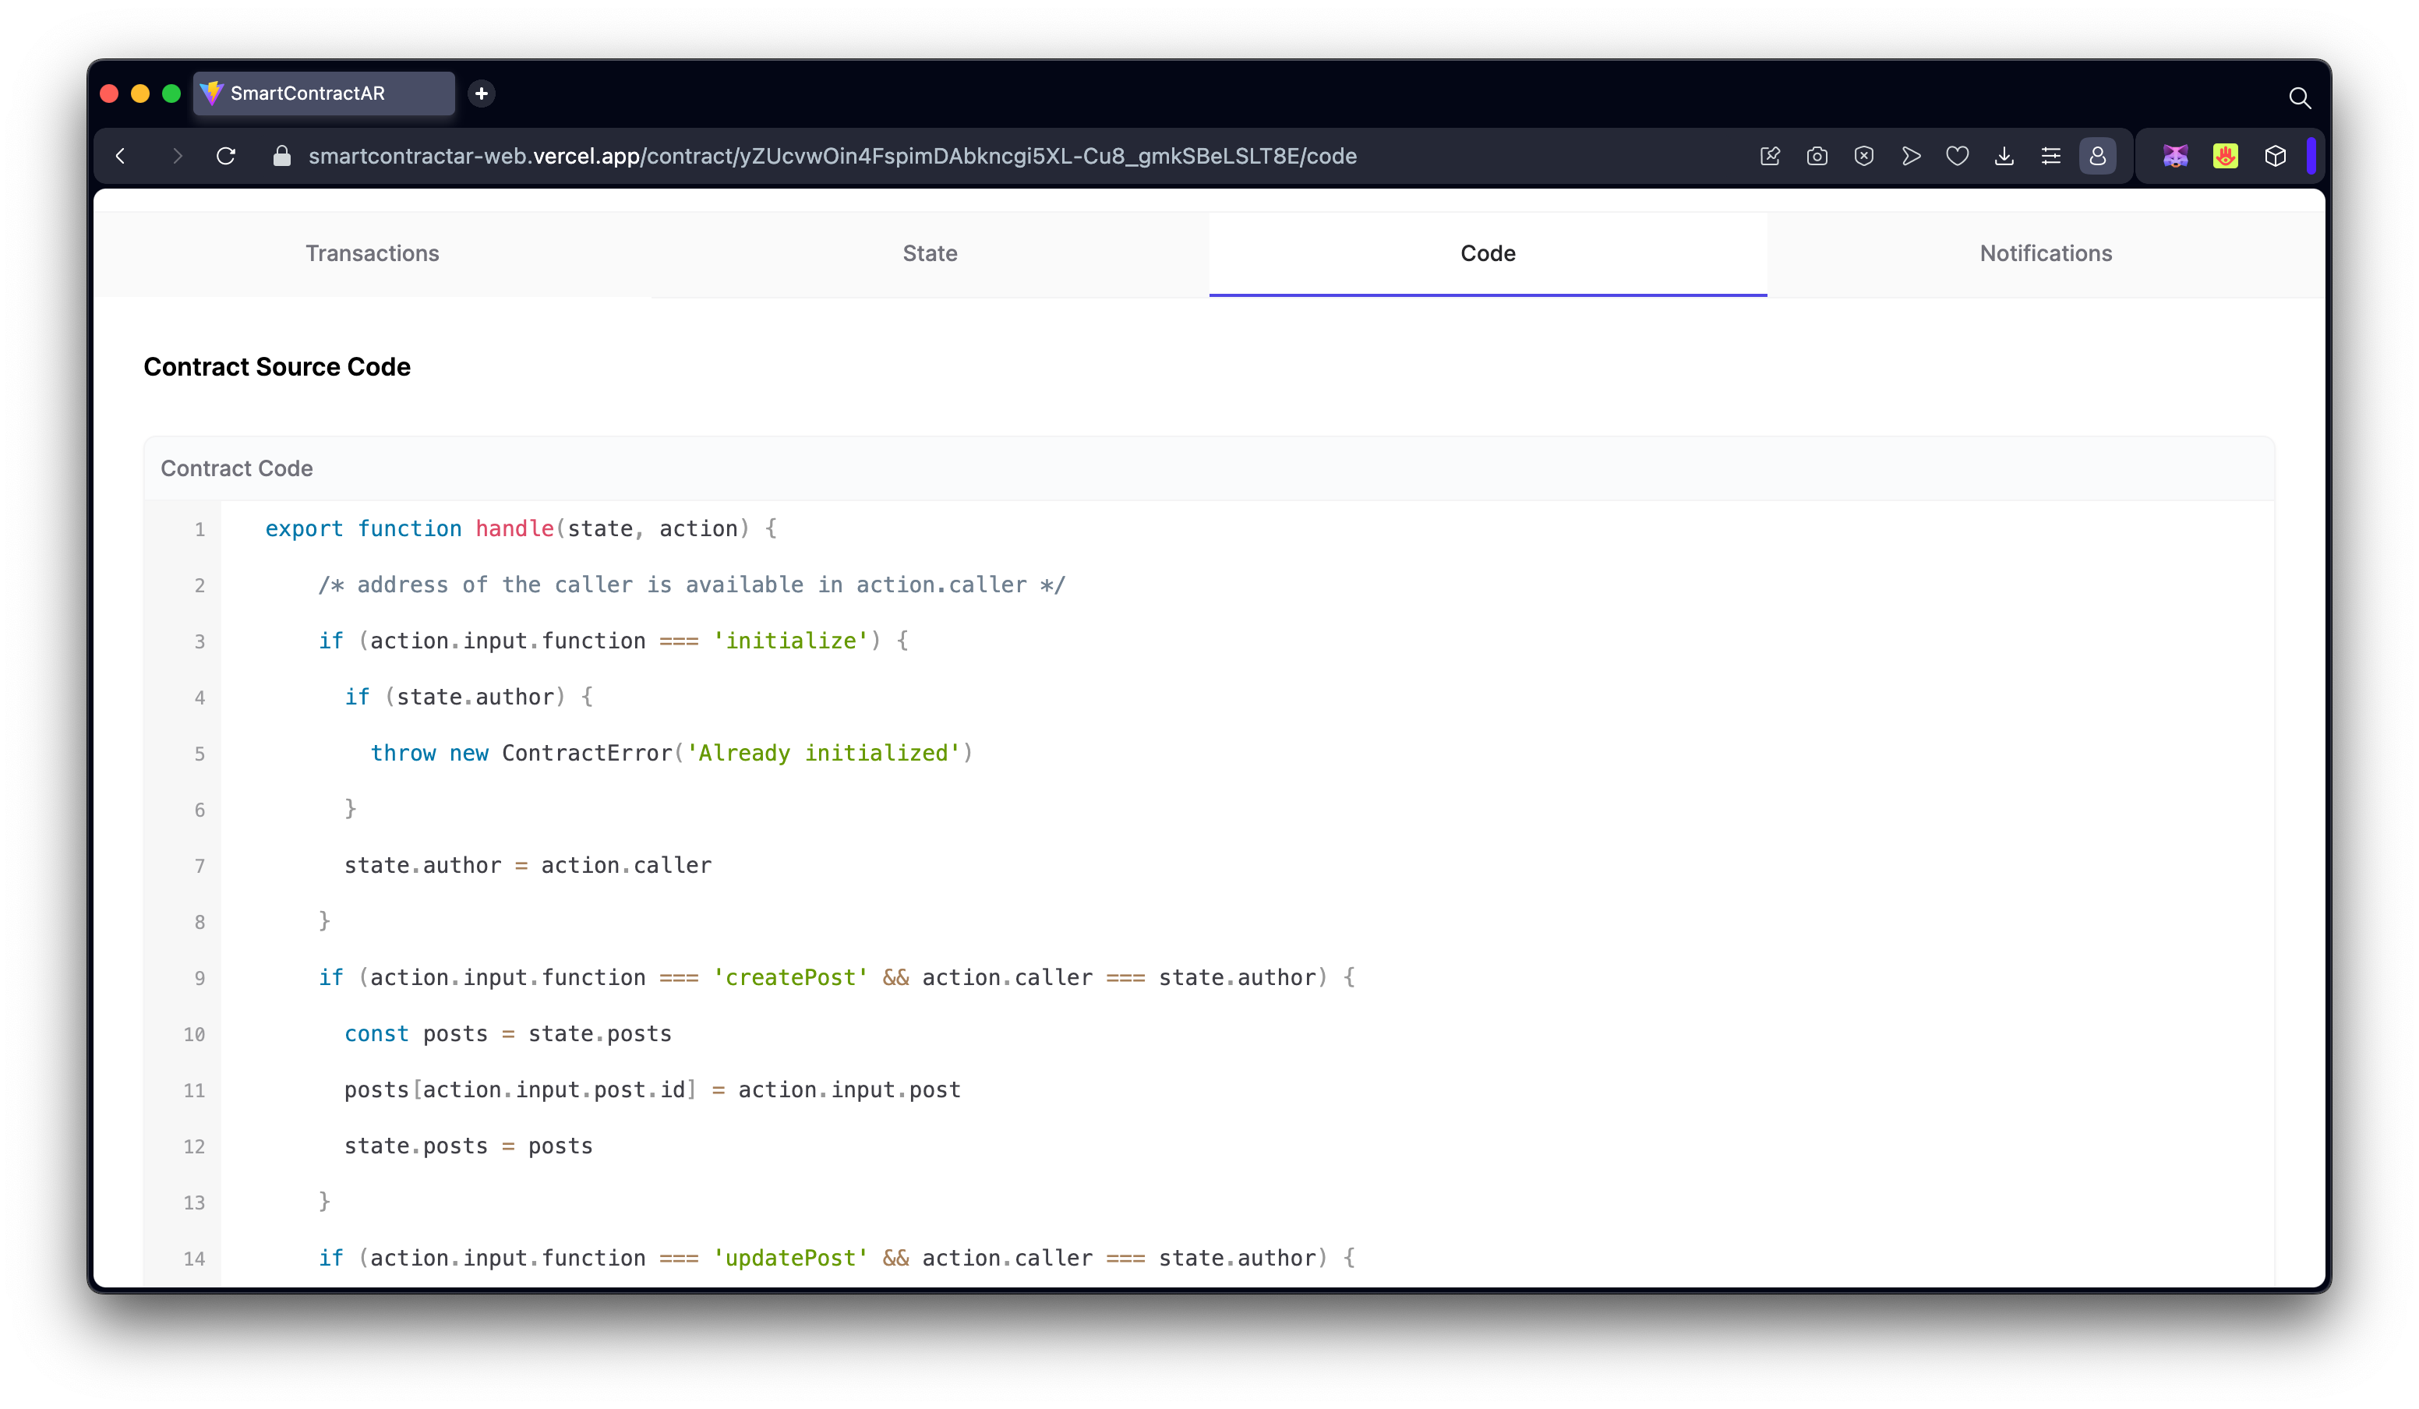Viewport: 2419px width, 1409px height.
Task: Reload the page with the refresh button
Action: coord(225,157)
